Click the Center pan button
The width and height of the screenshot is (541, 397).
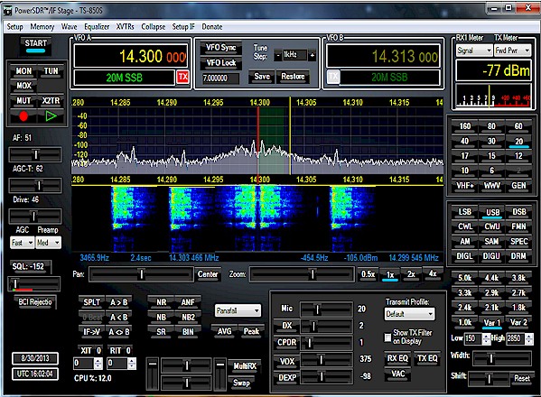tap(208, 274)
